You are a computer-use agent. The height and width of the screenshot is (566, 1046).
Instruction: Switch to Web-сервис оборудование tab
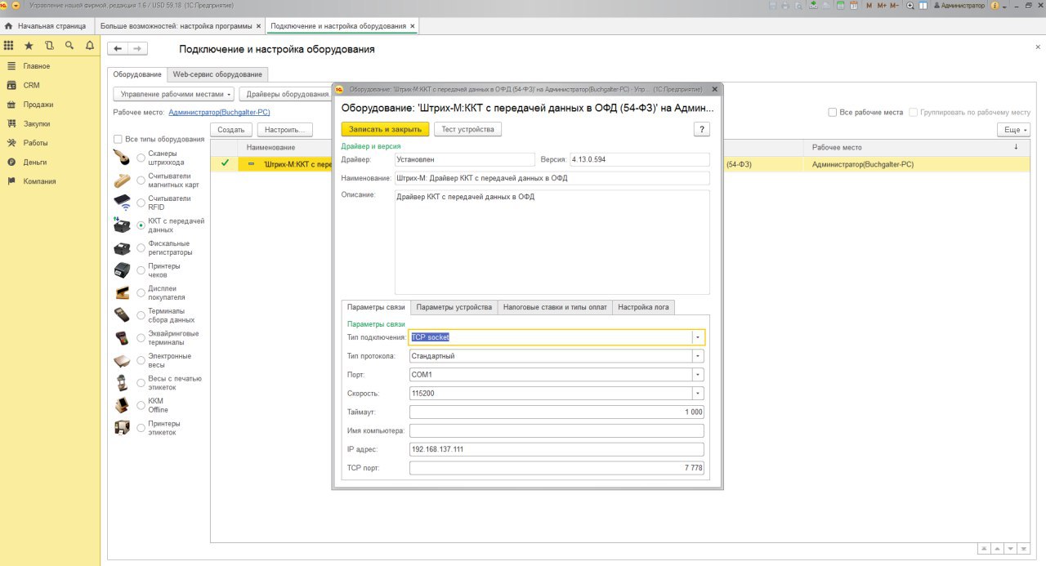(217, 74)
